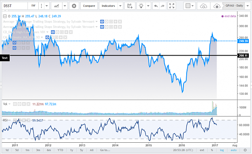This screenshot has height=154, width=252.
Task: Click the RSI value 59.5437
Action: click(37, 121)
